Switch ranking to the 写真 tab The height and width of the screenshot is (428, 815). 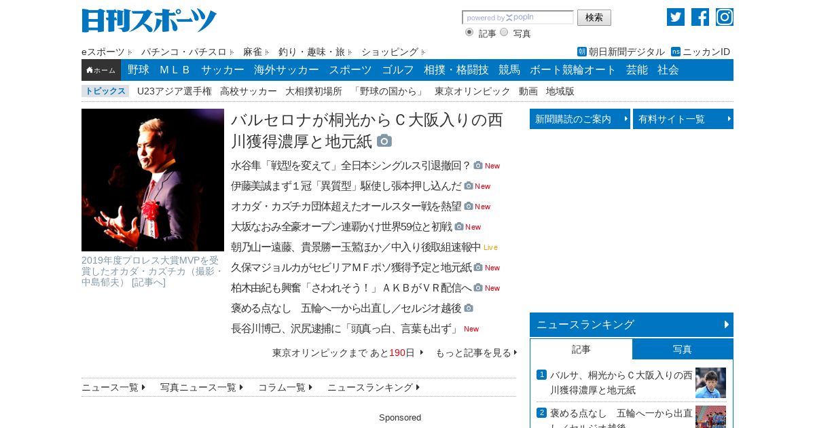pos(683,349)
